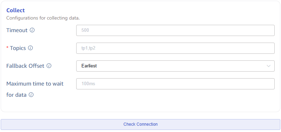Viewport: 281px width, 132px height.
Task: Click the Fallback Offset label text
Action: click(25, 66)
